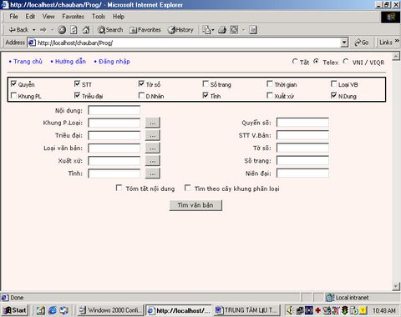
Task: Click the Go button by the address bar
Action: (x=362, y=43)
